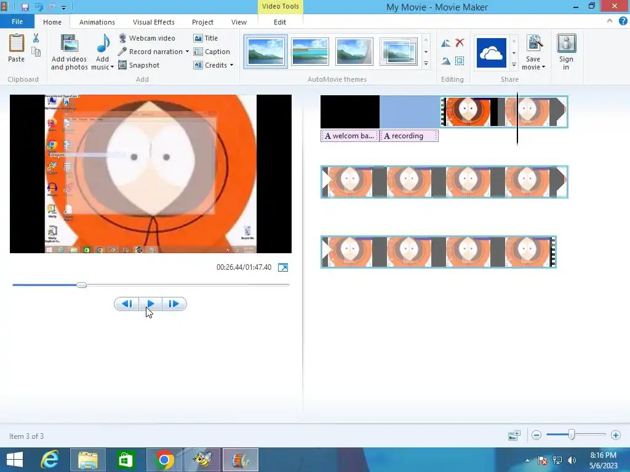Select the blue title clip on storyboard
The image size is (630, 472).
pos(410,112)
